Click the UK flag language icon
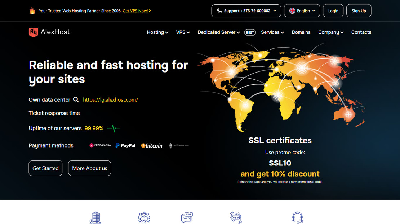Screen dimensions: 400x224 292,11
